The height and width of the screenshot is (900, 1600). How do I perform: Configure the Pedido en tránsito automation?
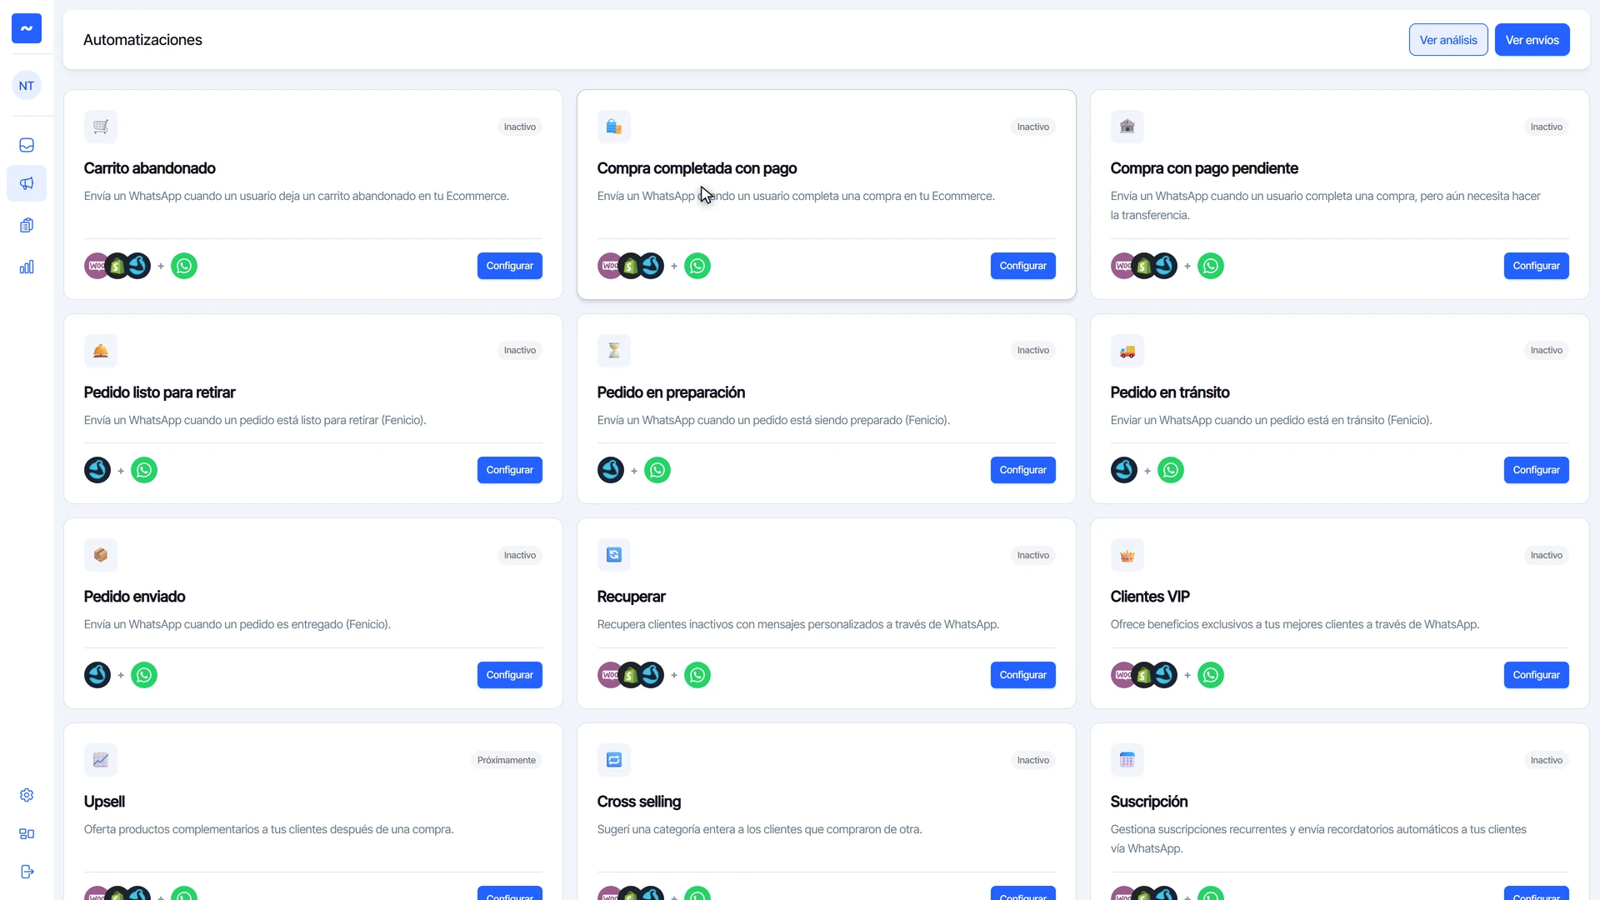1536,470
